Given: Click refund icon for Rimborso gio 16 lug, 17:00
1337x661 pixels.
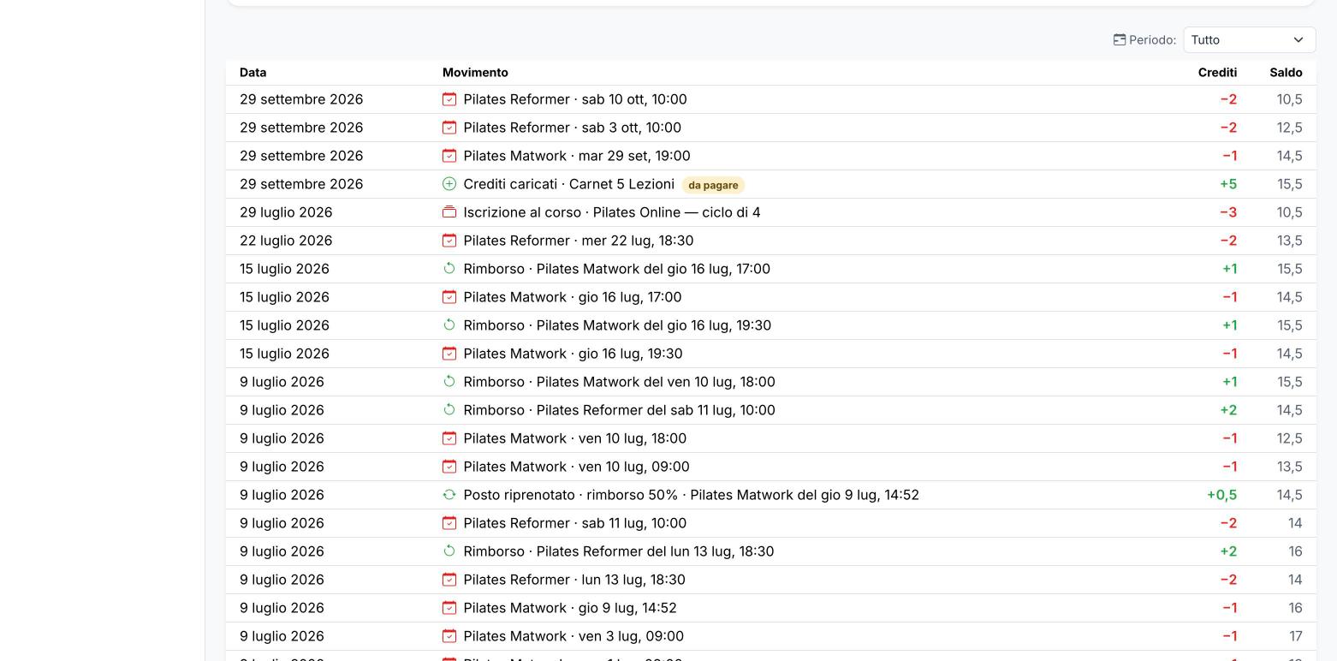Looking at the screenshot, I should [x=449, y=269].
